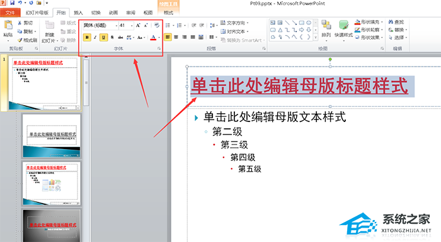Open the font name dropdown (黑体)

tap(117, 26)
